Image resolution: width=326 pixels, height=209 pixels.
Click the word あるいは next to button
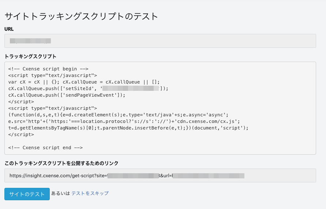60,193
